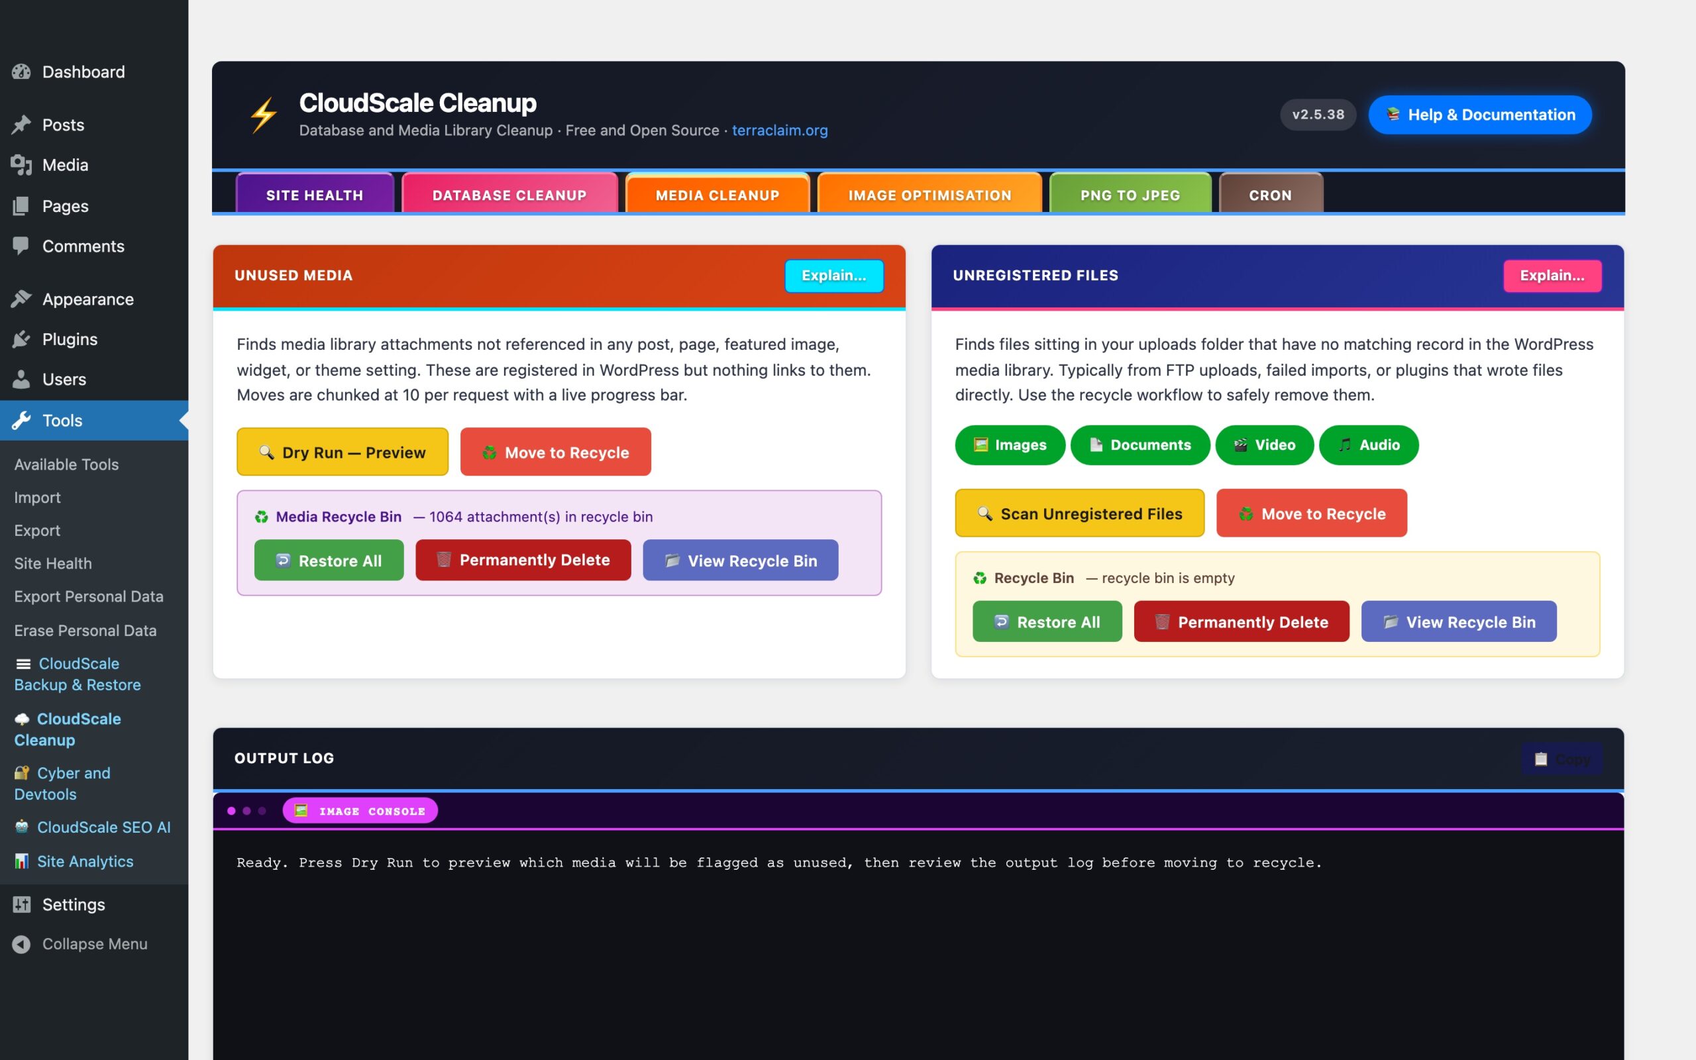
Task: Click books icon on Help & Documentation
Action: pyautogui.click(x=1393, y=113)
